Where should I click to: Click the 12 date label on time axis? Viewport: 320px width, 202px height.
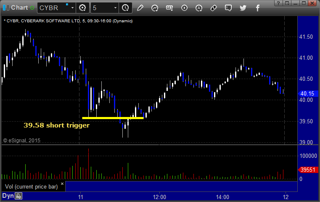[286, 197]
